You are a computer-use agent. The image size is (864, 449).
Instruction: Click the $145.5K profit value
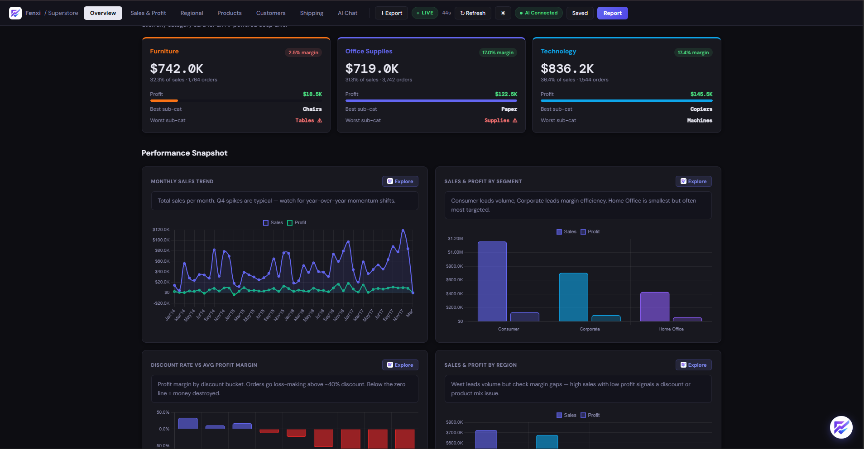pos(701,94)
